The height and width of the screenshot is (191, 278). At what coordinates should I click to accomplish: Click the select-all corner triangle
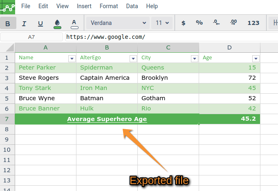(x=7, y=47)
